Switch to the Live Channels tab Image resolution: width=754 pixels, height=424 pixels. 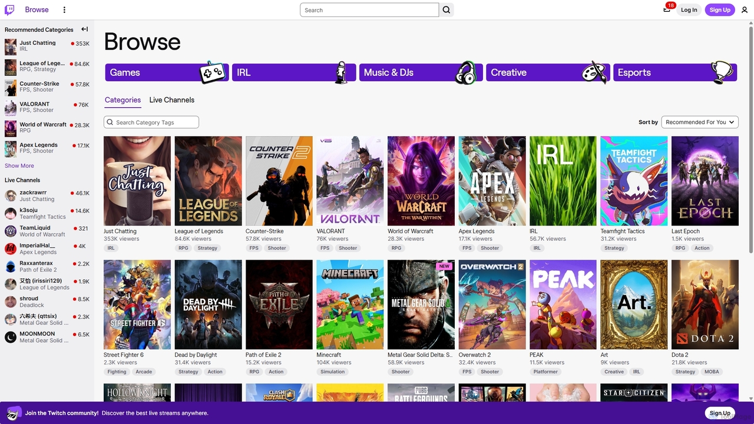click(x=171, y=100)
